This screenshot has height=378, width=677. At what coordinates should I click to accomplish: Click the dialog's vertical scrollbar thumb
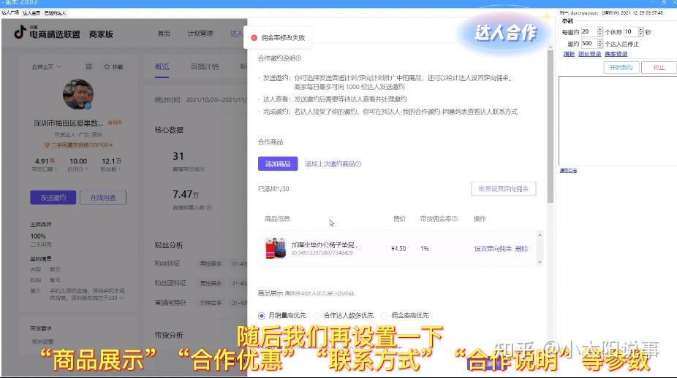[x=550, y=126]
